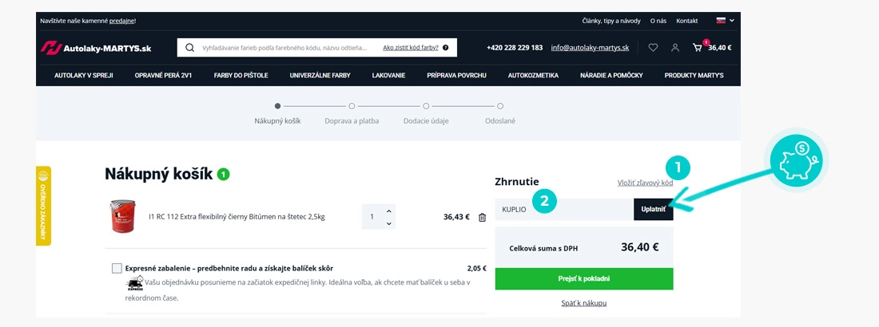Viewport: 879px width, 327px height.
Task: Open the yellow Ověřeno zákazníky side badge
Action: [x=43, y=206]
